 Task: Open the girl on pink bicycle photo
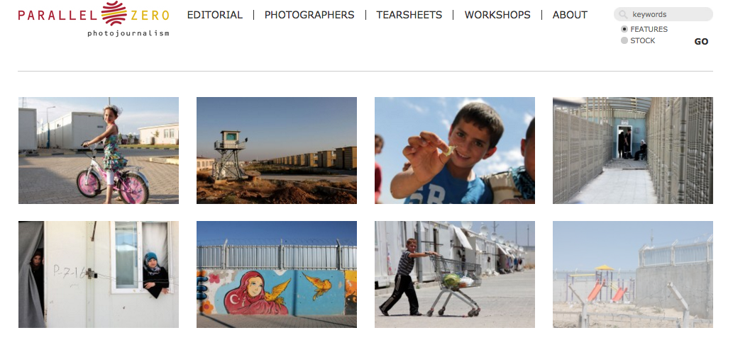pyautogui.click(x=99, y=150)
